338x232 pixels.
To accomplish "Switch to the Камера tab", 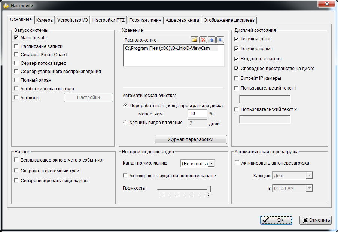I will tap(45, 20).
